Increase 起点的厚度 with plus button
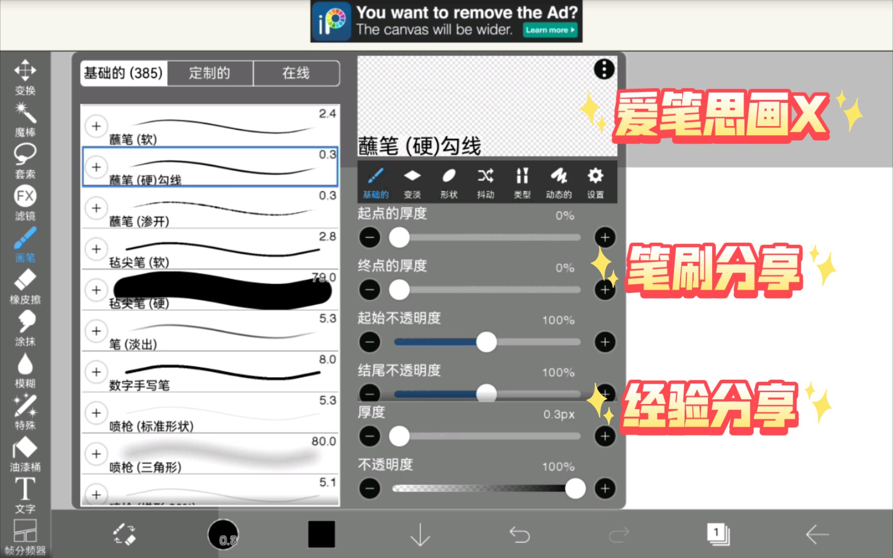The width and height of the screenshot is (893, 558). [605, 238]
